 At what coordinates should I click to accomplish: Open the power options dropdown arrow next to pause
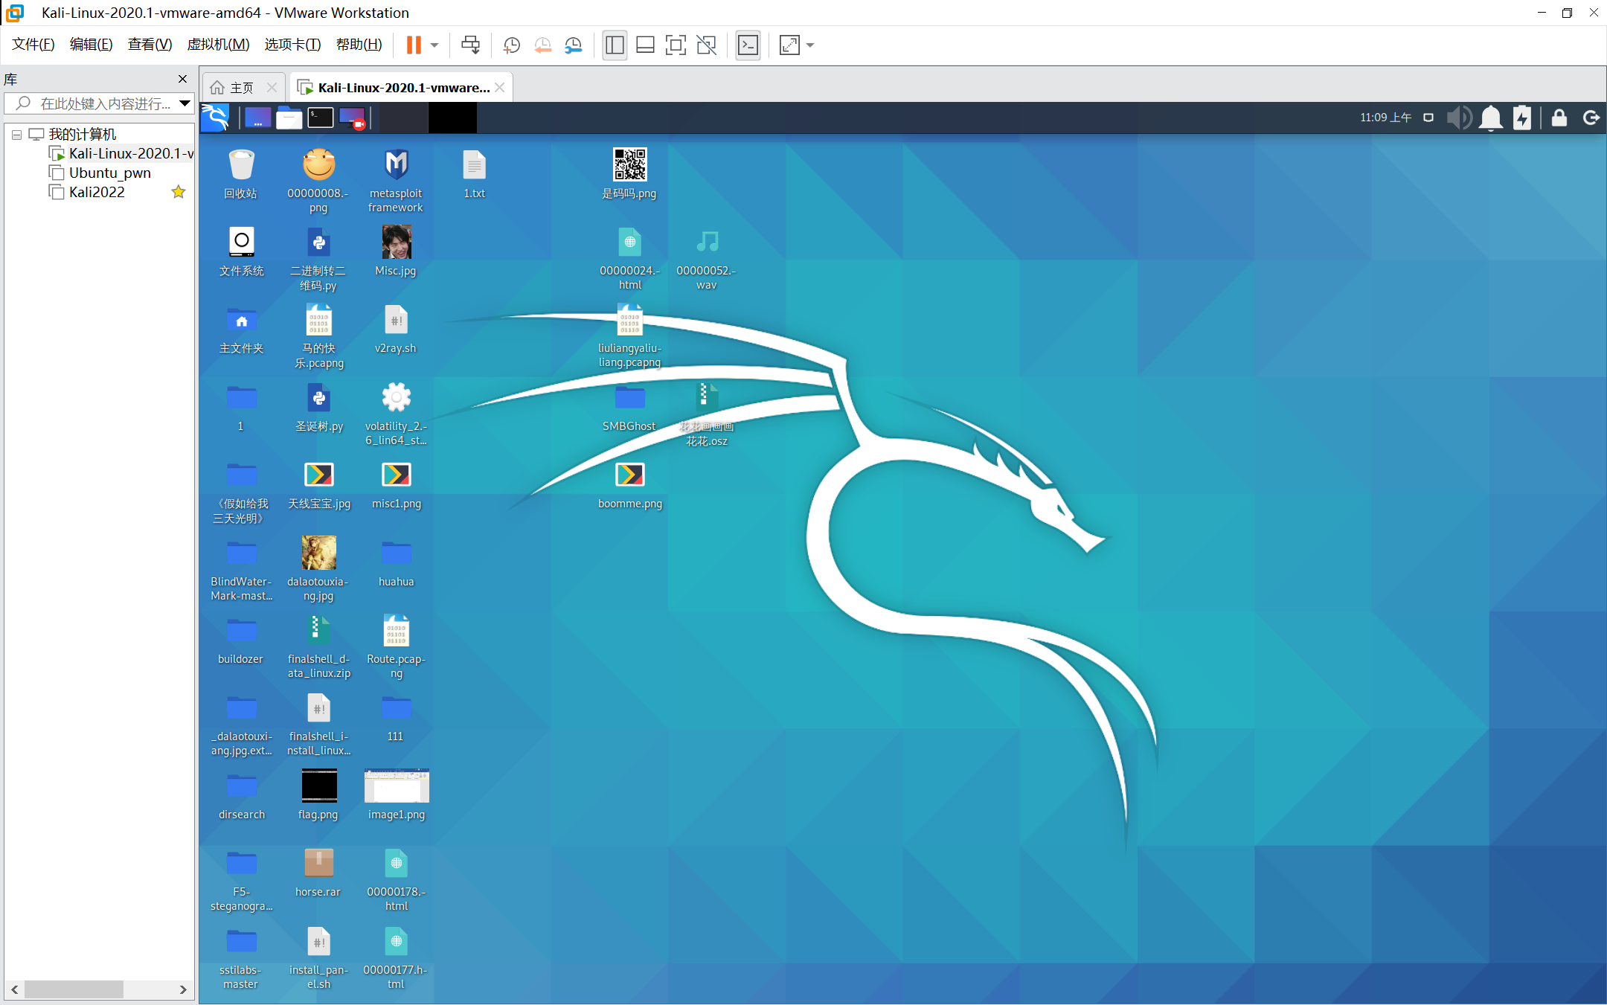pos(434,45)
